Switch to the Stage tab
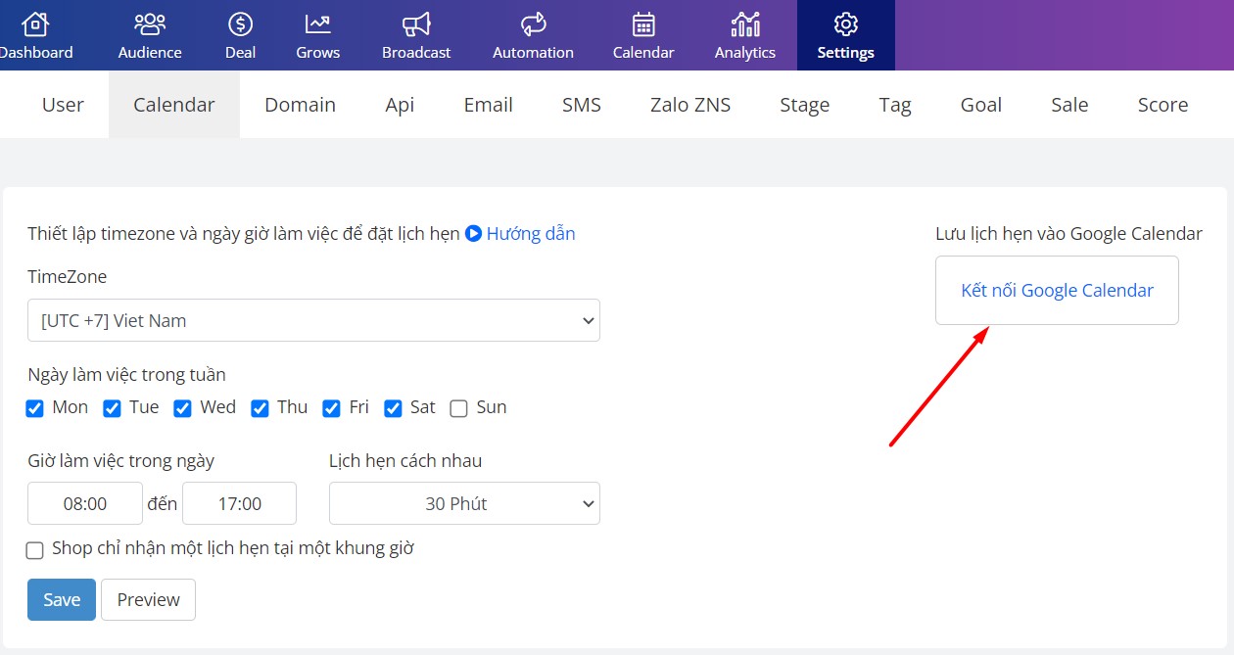Image resolution: width=1234 pixels, height=655 pixels. (x=805, y=105)
